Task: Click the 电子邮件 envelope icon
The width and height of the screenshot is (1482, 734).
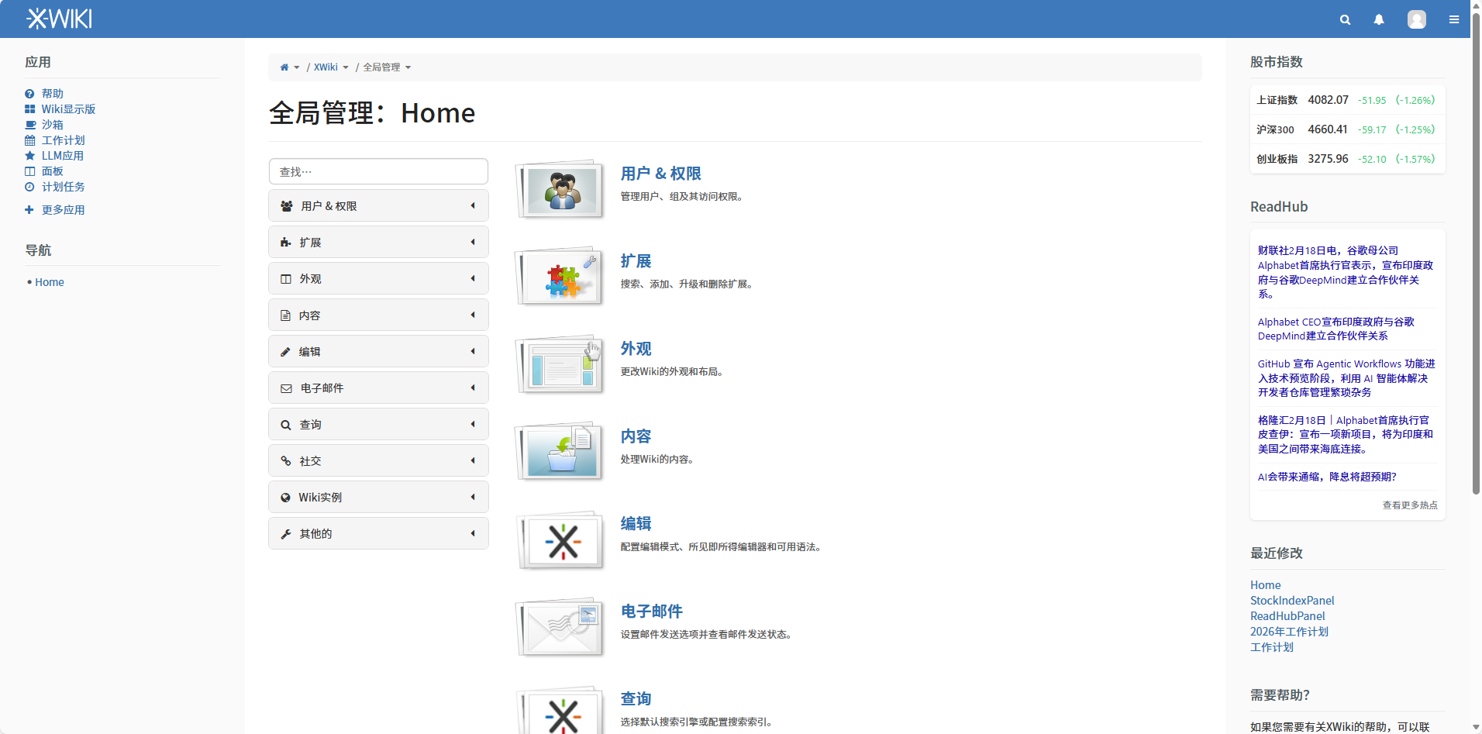Action: click(x=560, y=626)
